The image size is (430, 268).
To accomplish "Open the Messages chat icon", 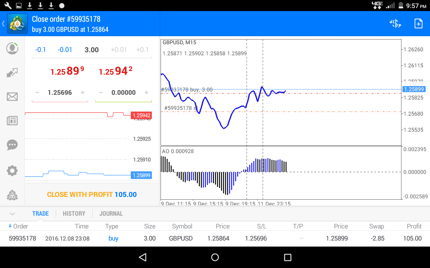I will 12,145.
